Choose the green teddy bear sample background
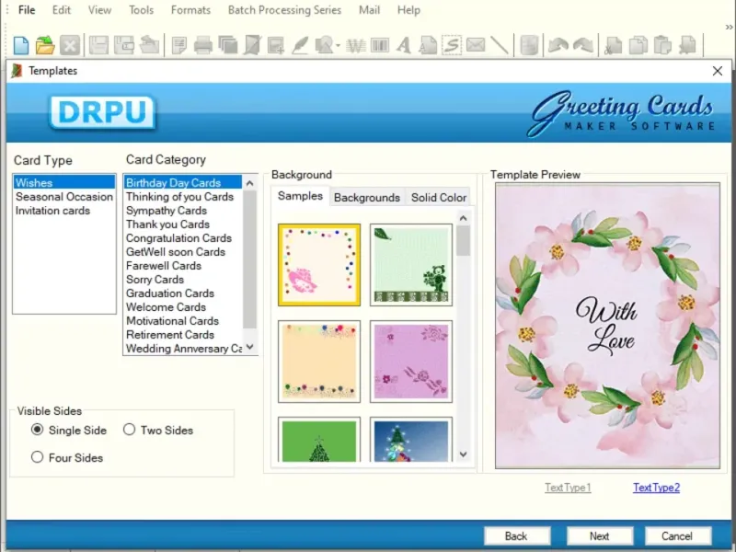Image resolution: width=736 pixels, height=552 pixels. point(411,265)
